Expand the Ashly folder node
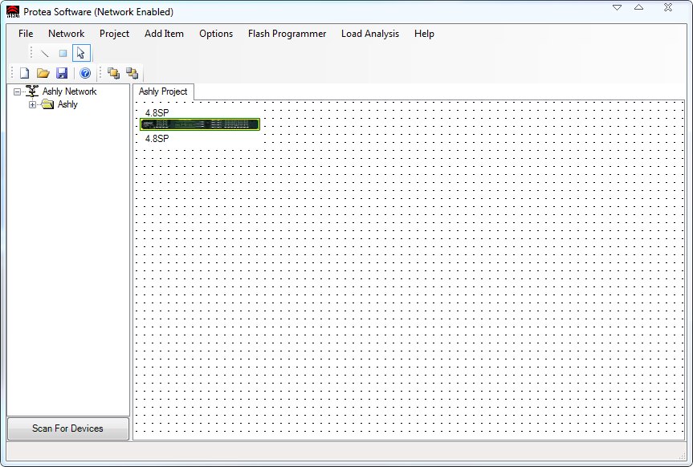This screenshot has width=693, height=467. click(32, 104)
